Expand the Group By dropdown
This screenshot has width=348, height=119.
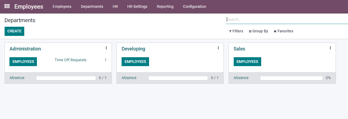tap(258, 31)
